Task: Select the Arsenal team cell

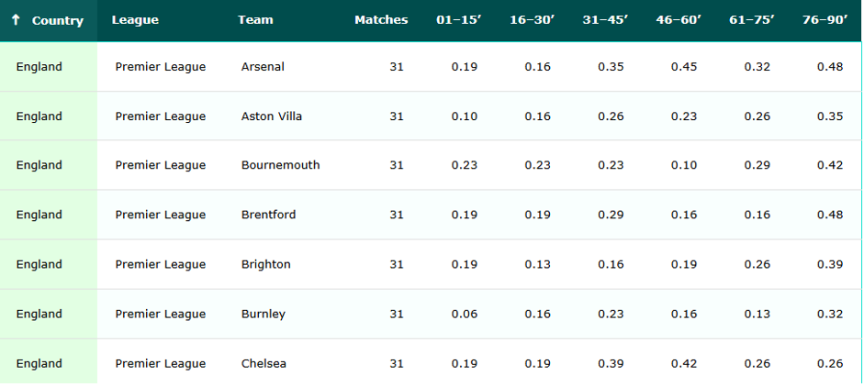Action: [263, 67]
